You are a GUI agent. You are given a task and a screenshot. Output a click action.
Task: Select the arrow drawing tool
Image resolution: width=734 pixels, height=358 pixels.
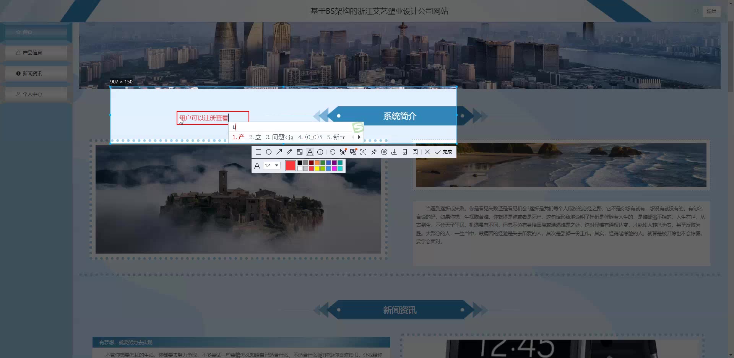click(x=279, y=152)
